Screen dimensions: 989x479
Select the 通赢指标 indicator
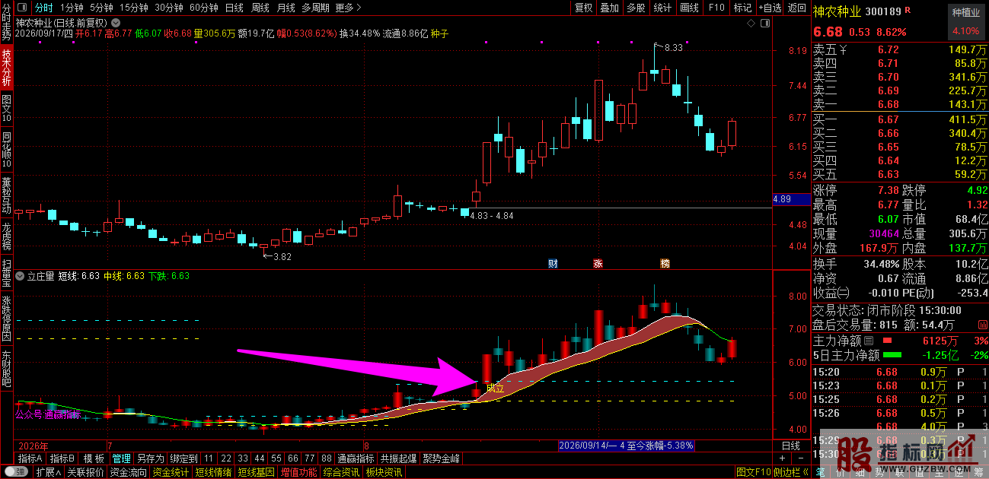pos(356,458)
